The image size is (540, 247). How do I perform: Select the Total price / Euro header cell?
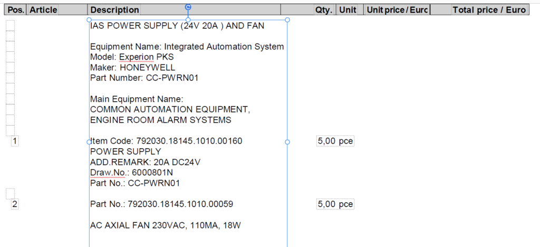(x=489, y=10)
